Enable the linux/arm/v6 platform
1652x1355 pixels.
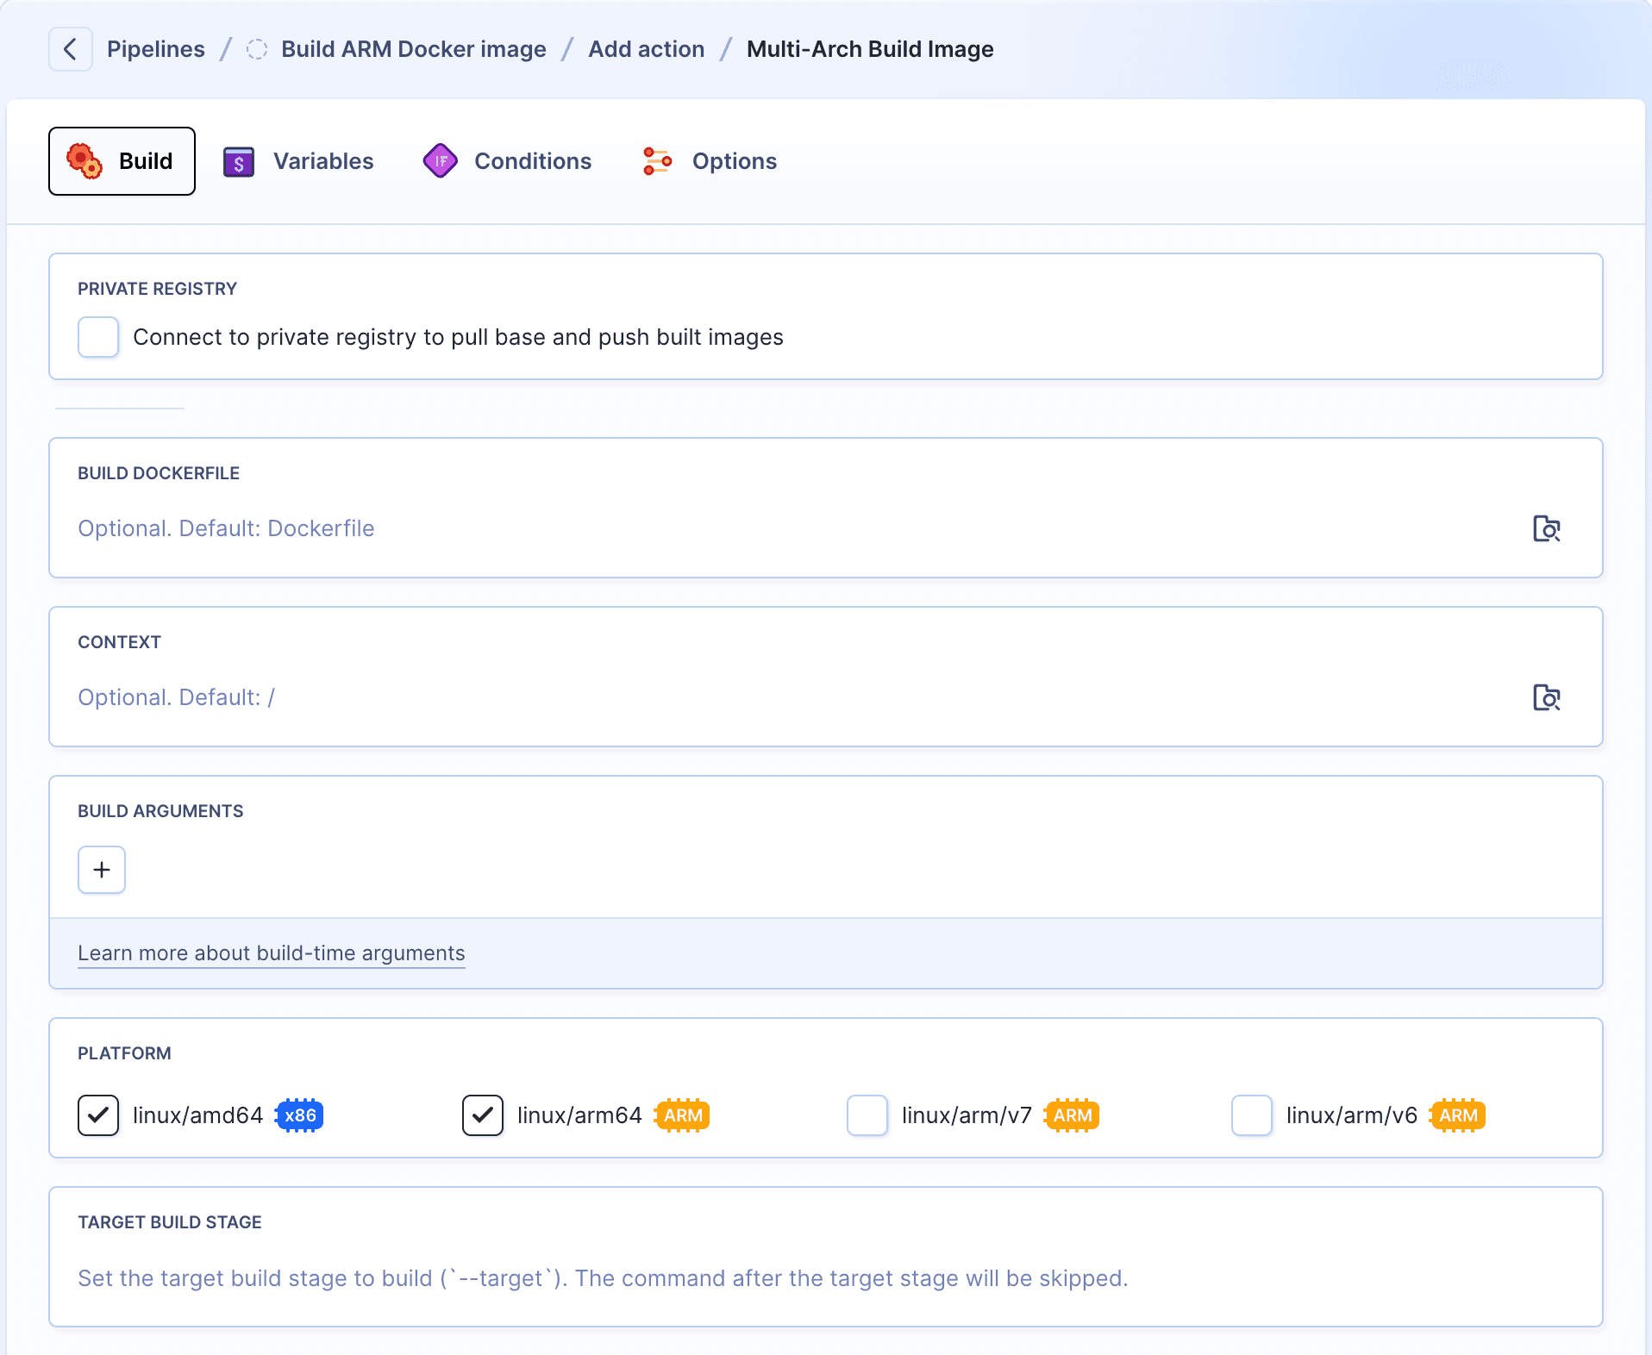[1252, 1115]
